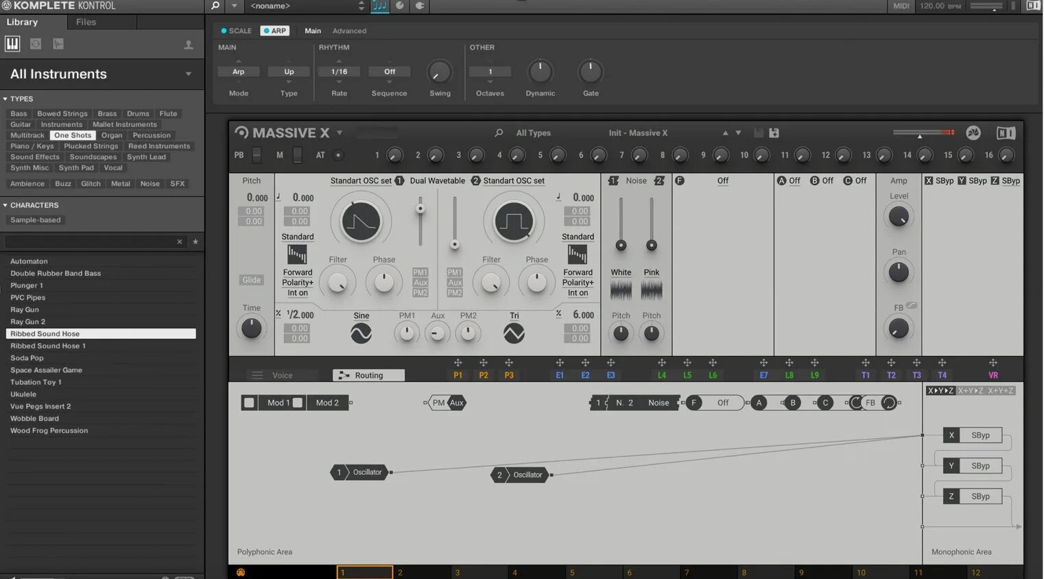
Task: Toggle the SCALE engine on
Action: point(236,31)
